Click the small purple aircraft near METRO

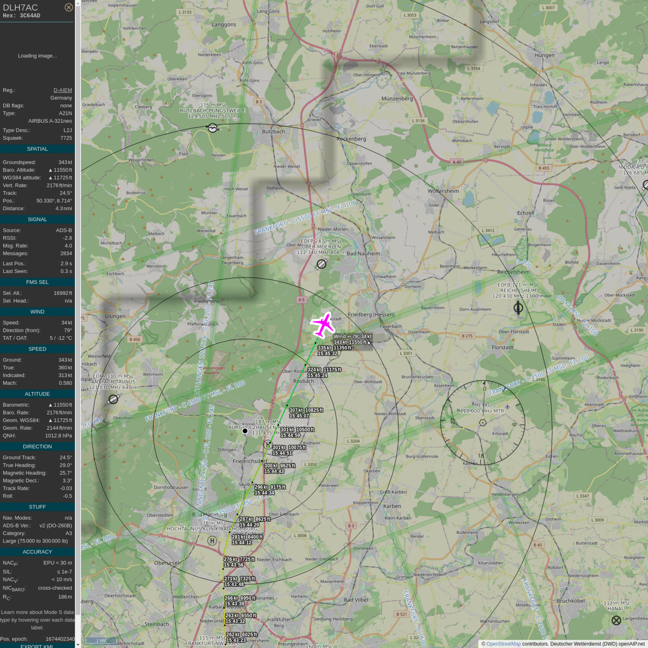(x=507, y=407)
